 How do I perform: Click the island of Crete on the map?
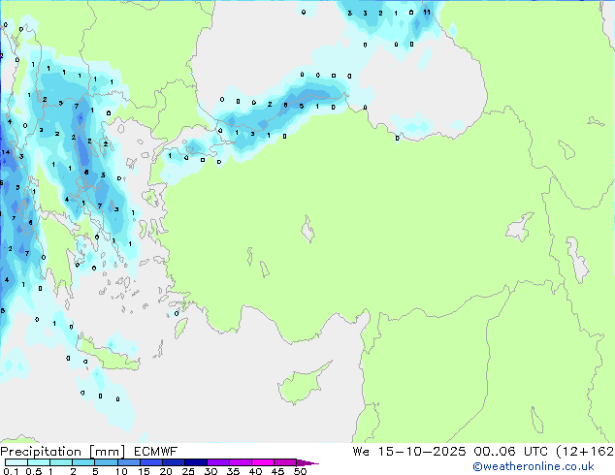108,356
